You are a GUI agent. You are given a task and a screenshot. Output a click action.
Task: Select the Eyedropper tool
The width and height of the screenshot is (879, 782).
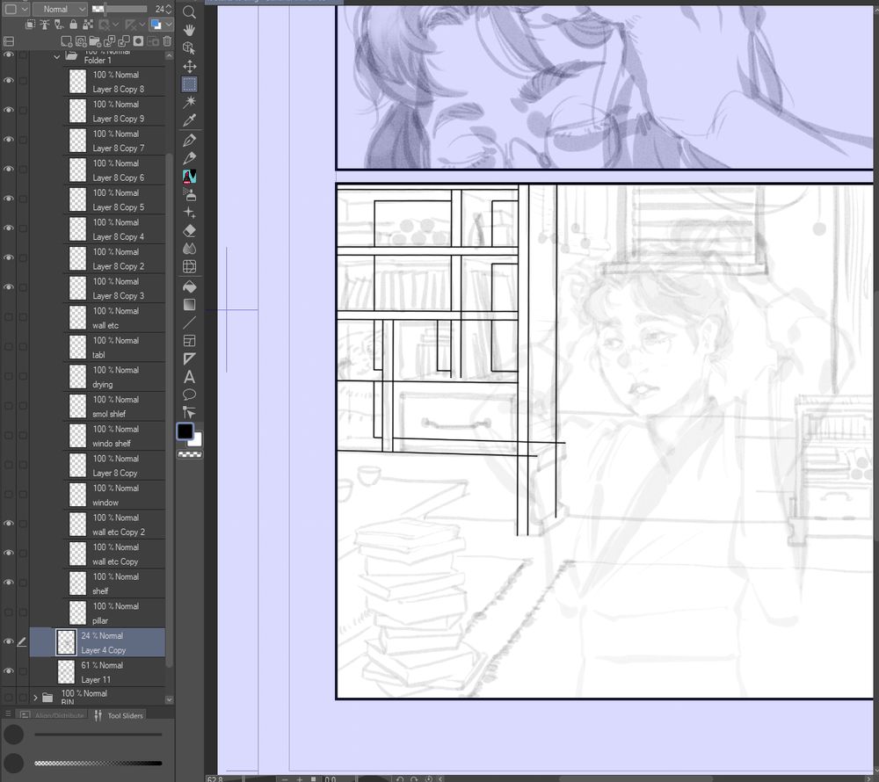tap(190, 119)
